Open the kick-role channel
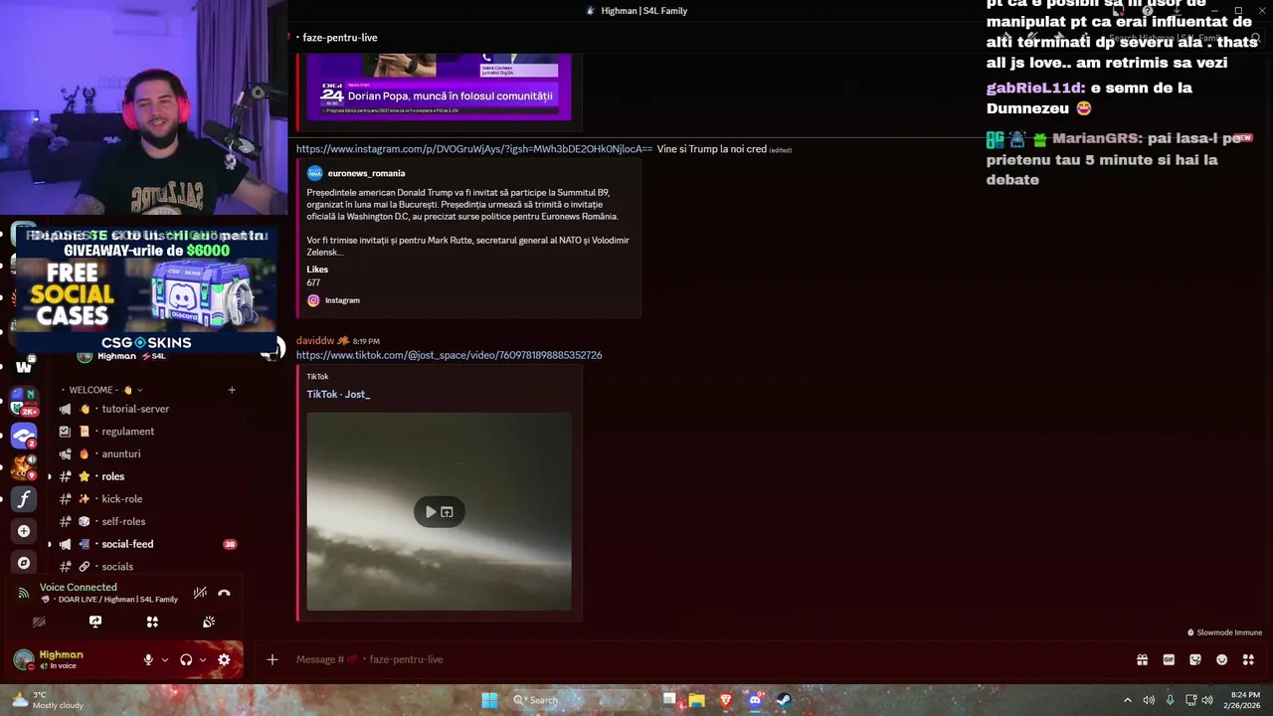The height and width of the screenshot is (716, 1273). (x=121, y=499)
